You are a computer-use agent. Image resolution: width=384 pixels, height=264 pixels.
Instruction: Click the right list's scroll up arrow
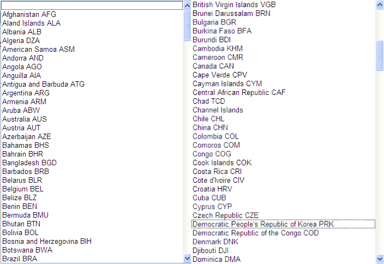(x=380, y=5)
